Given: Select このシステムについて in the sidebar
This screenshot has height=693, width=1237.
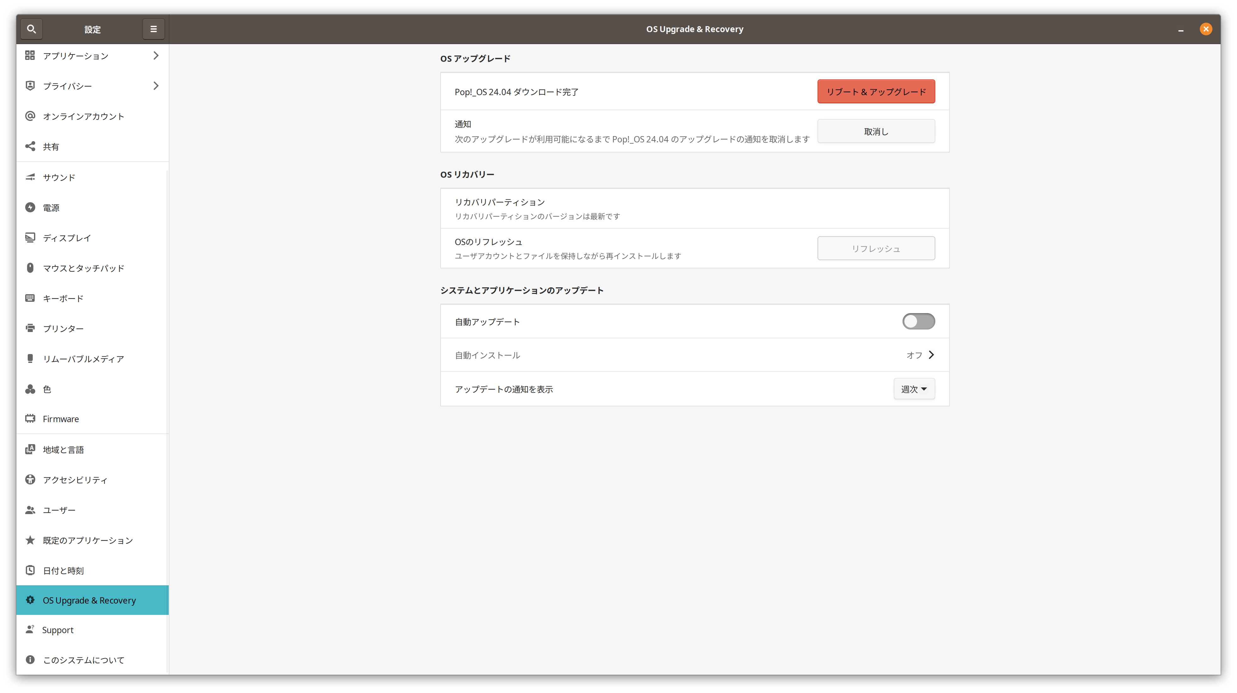Looking at the screenshot, I should pyautogui.click(x=83, y=660).
